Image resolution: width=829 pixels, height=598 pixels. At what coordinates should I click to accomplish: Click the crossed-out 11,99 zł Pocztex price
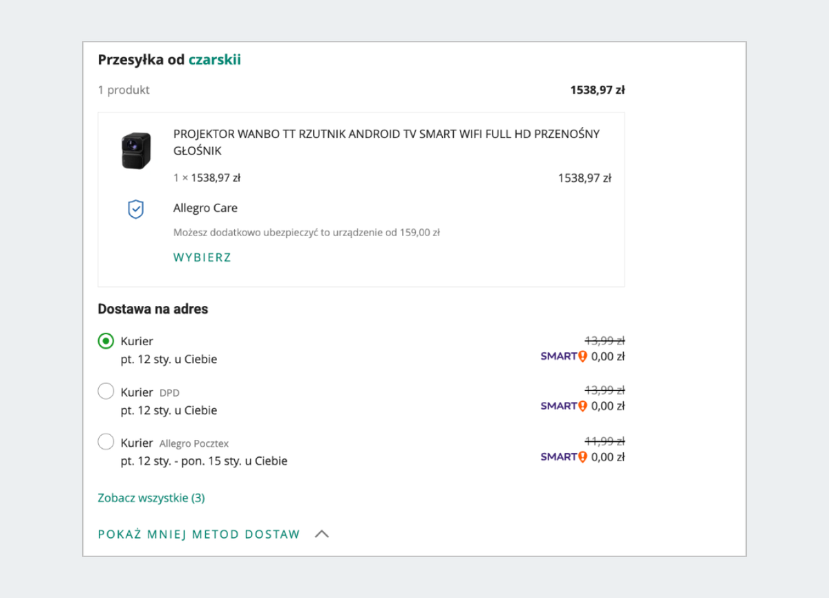click(604, 441)
